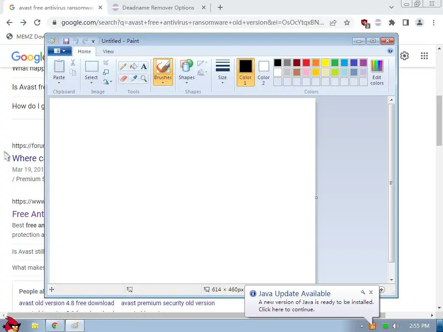The image size is (443, 332).
Task: Select the Text tool in Paint
Action: tap(144, 66)
